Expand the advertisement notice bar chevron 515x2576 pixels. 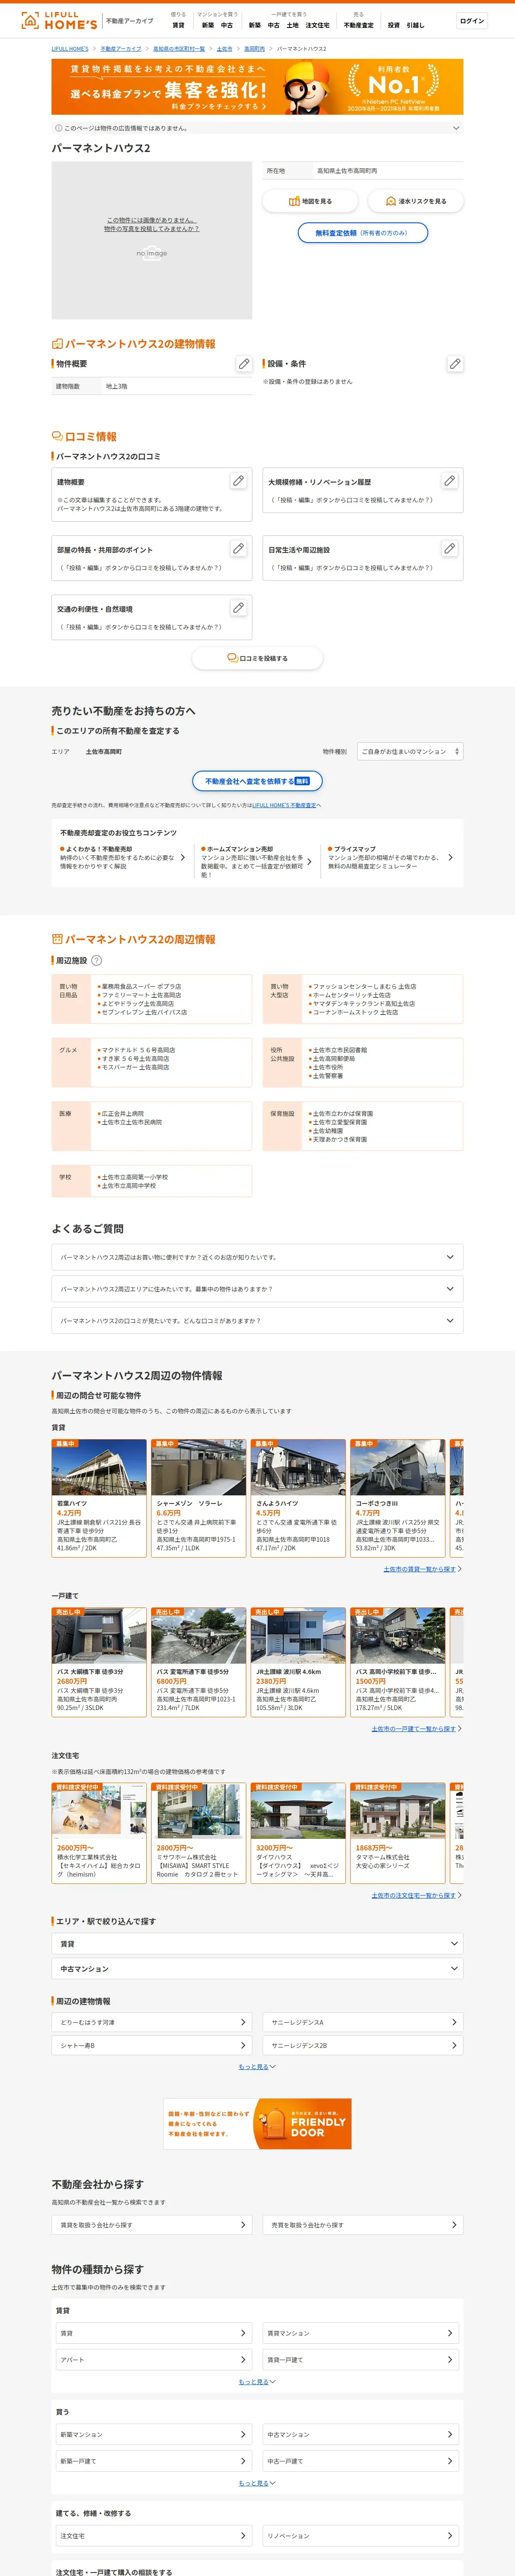pos(456,128)
